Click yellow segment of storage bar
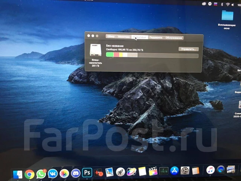 click(x=121, y=55)
